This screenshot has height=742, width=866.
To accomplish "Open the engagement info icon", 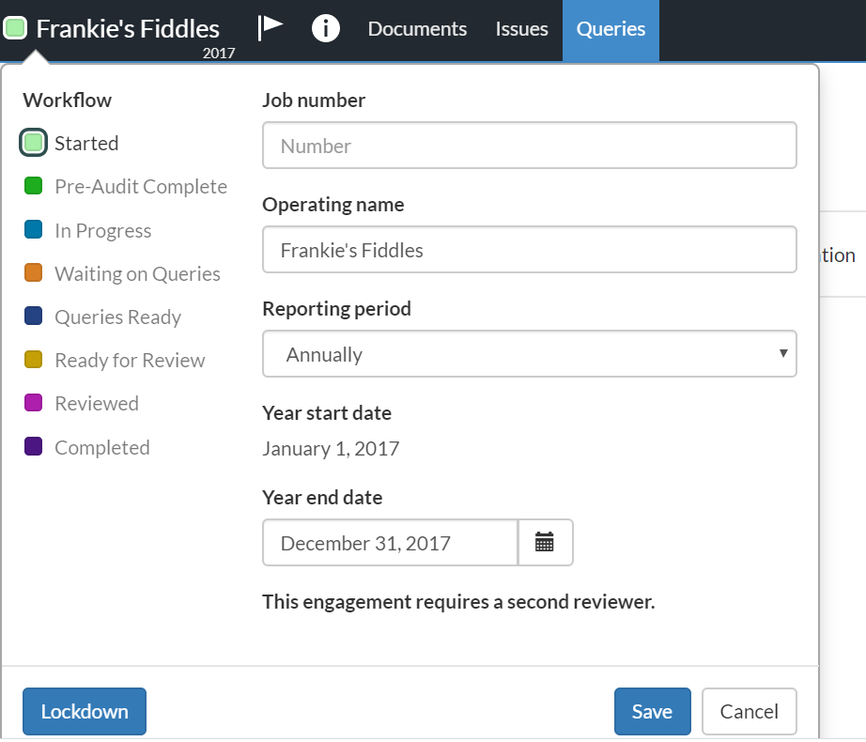I will [325, 29].
